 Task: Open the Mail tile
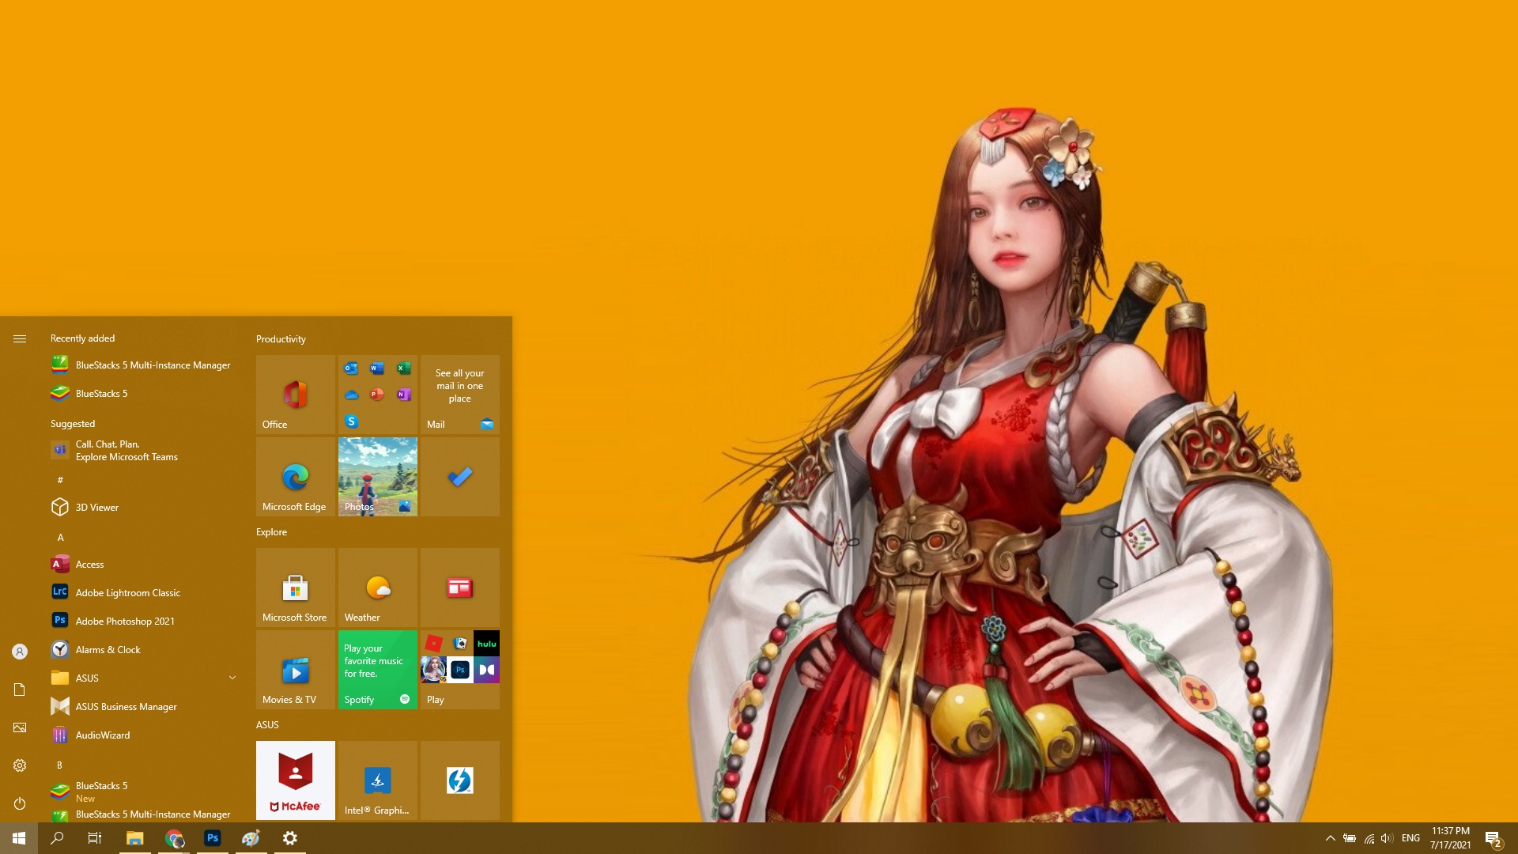(x=459, y=394)
